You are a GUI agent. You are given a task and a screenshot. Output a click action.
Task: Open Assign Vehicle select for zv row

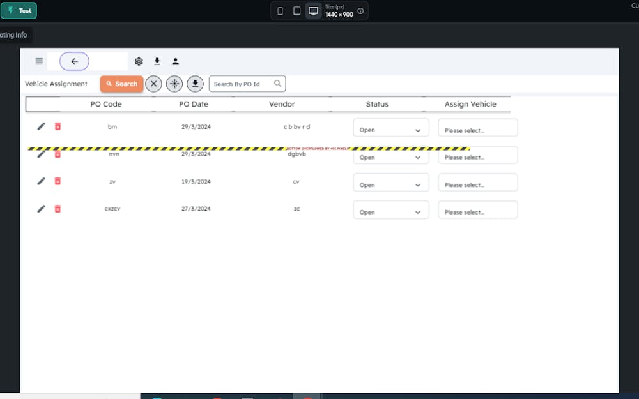[x=477, y=183]
